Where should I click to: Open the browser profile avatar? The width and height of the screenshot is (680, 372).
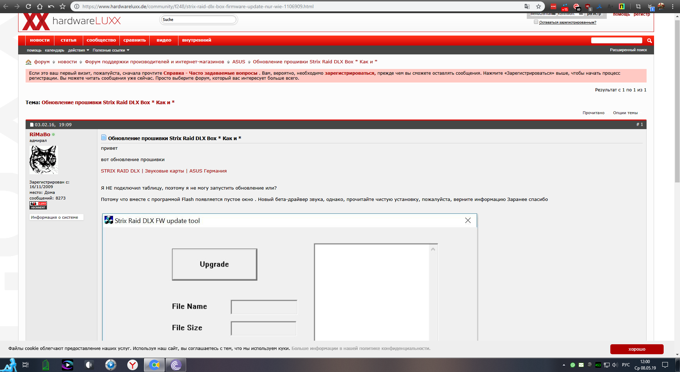(661, 6)
